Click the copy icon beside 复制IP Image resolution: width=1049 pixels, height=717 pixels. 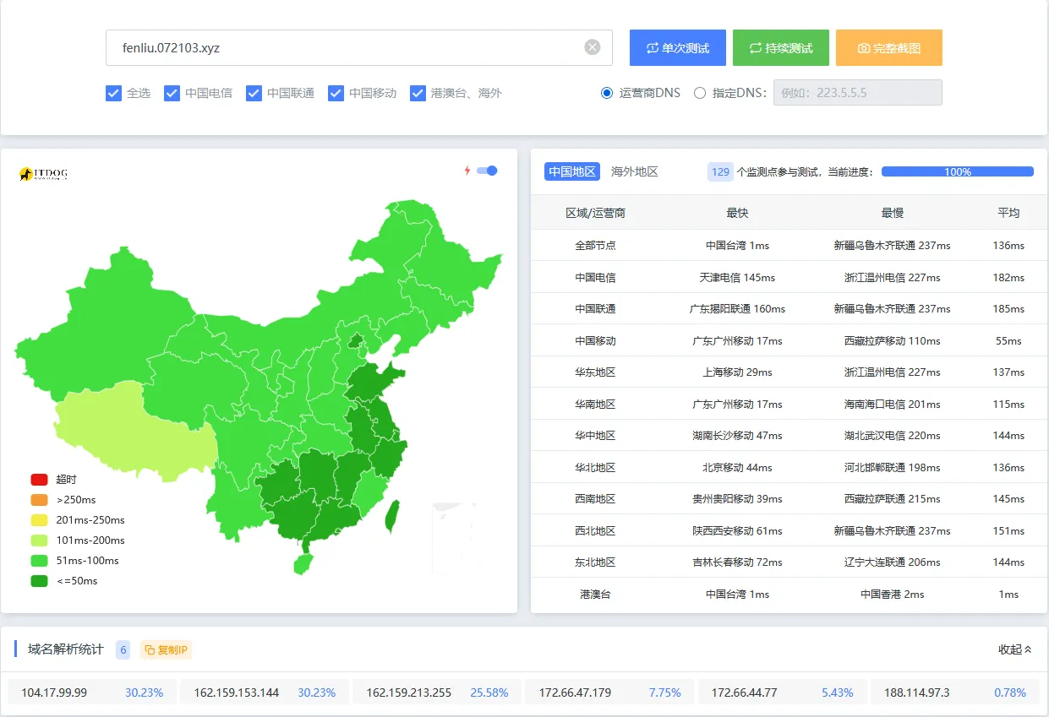(x=150, y=649)
